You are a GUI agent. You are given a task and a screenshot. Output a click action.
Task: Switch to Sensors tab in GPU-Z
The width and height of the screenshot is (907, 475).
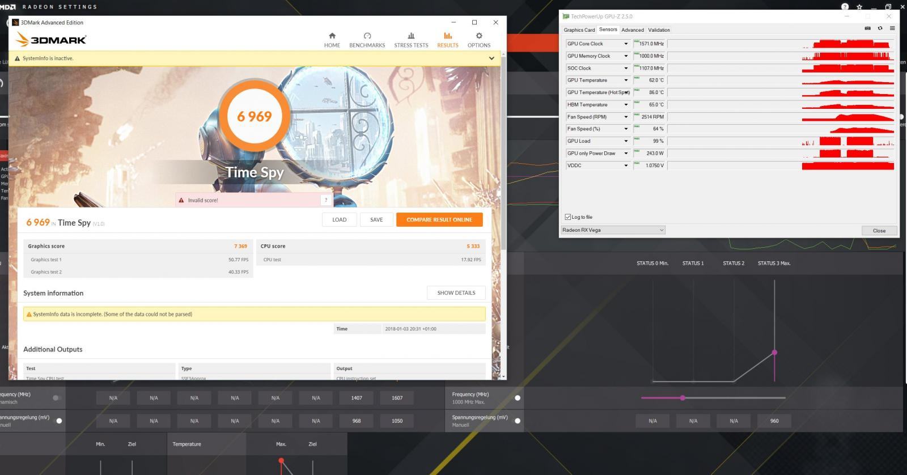608,29
